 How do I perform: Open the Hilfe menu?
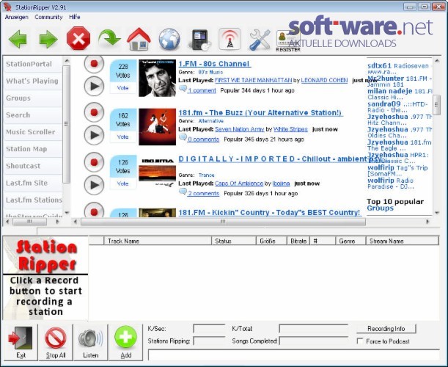point(74,17)
